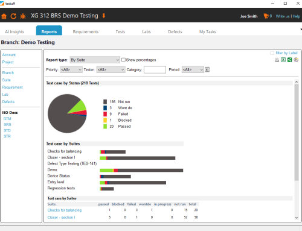This screenshot has width=302, height=231.
Task: Click the pie chart of test statuses
Action: click(x=67, y=113)
